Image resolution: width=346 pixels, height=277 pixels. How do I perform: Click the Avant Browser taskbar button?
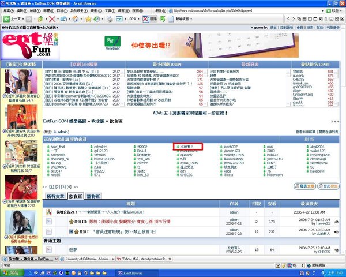click(137, 273)
